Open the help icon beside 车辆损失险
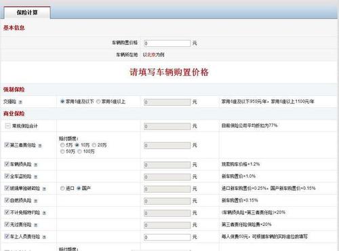 (35, 165)
